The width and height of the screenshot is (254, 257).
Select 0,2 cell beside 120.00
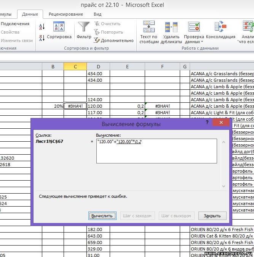[x=127, y=106]
